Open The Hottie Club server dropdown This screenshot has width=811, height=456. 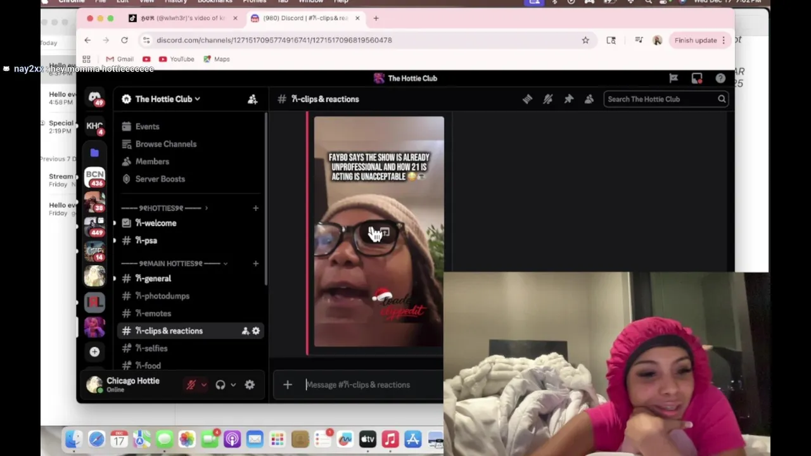tap(168, 99)
